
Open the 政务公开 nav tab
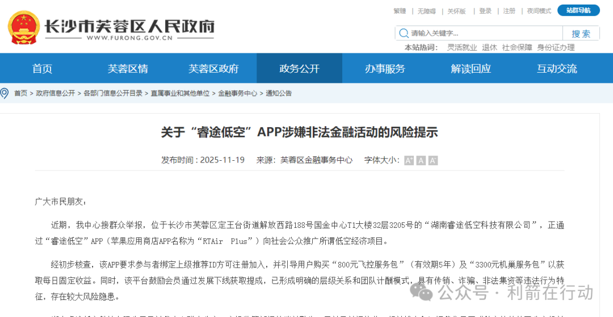[299, 69]
